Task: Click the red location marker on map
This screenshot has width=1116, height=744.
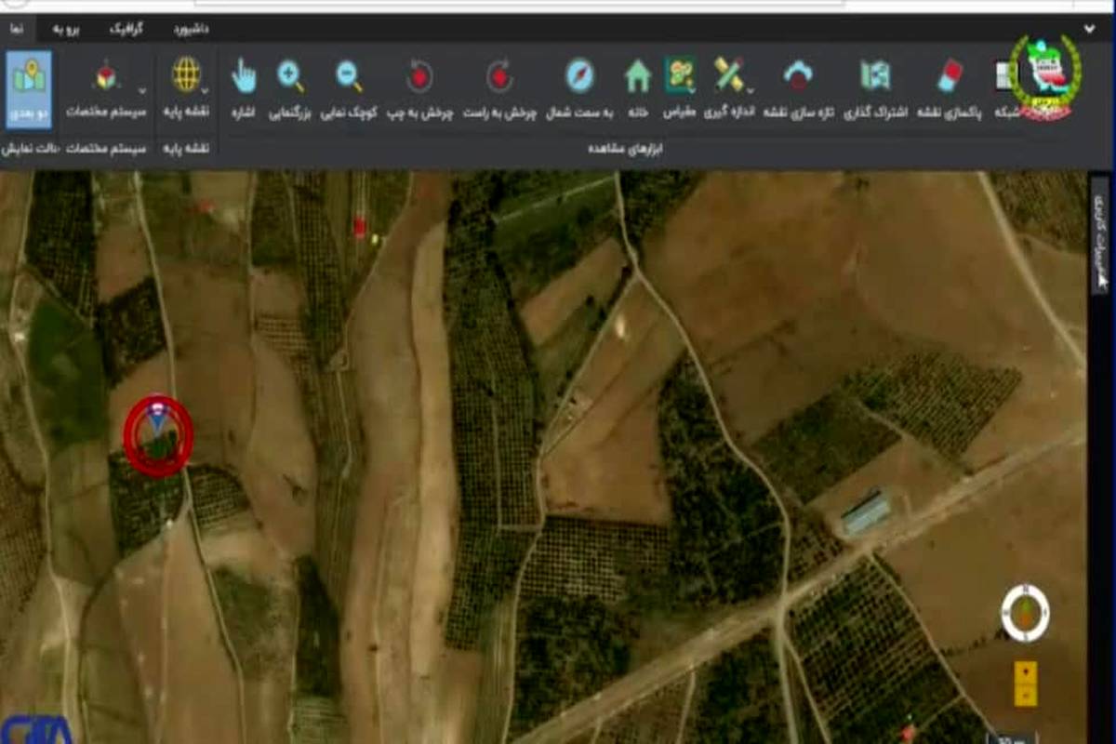Action: click(x=158, y=435)
